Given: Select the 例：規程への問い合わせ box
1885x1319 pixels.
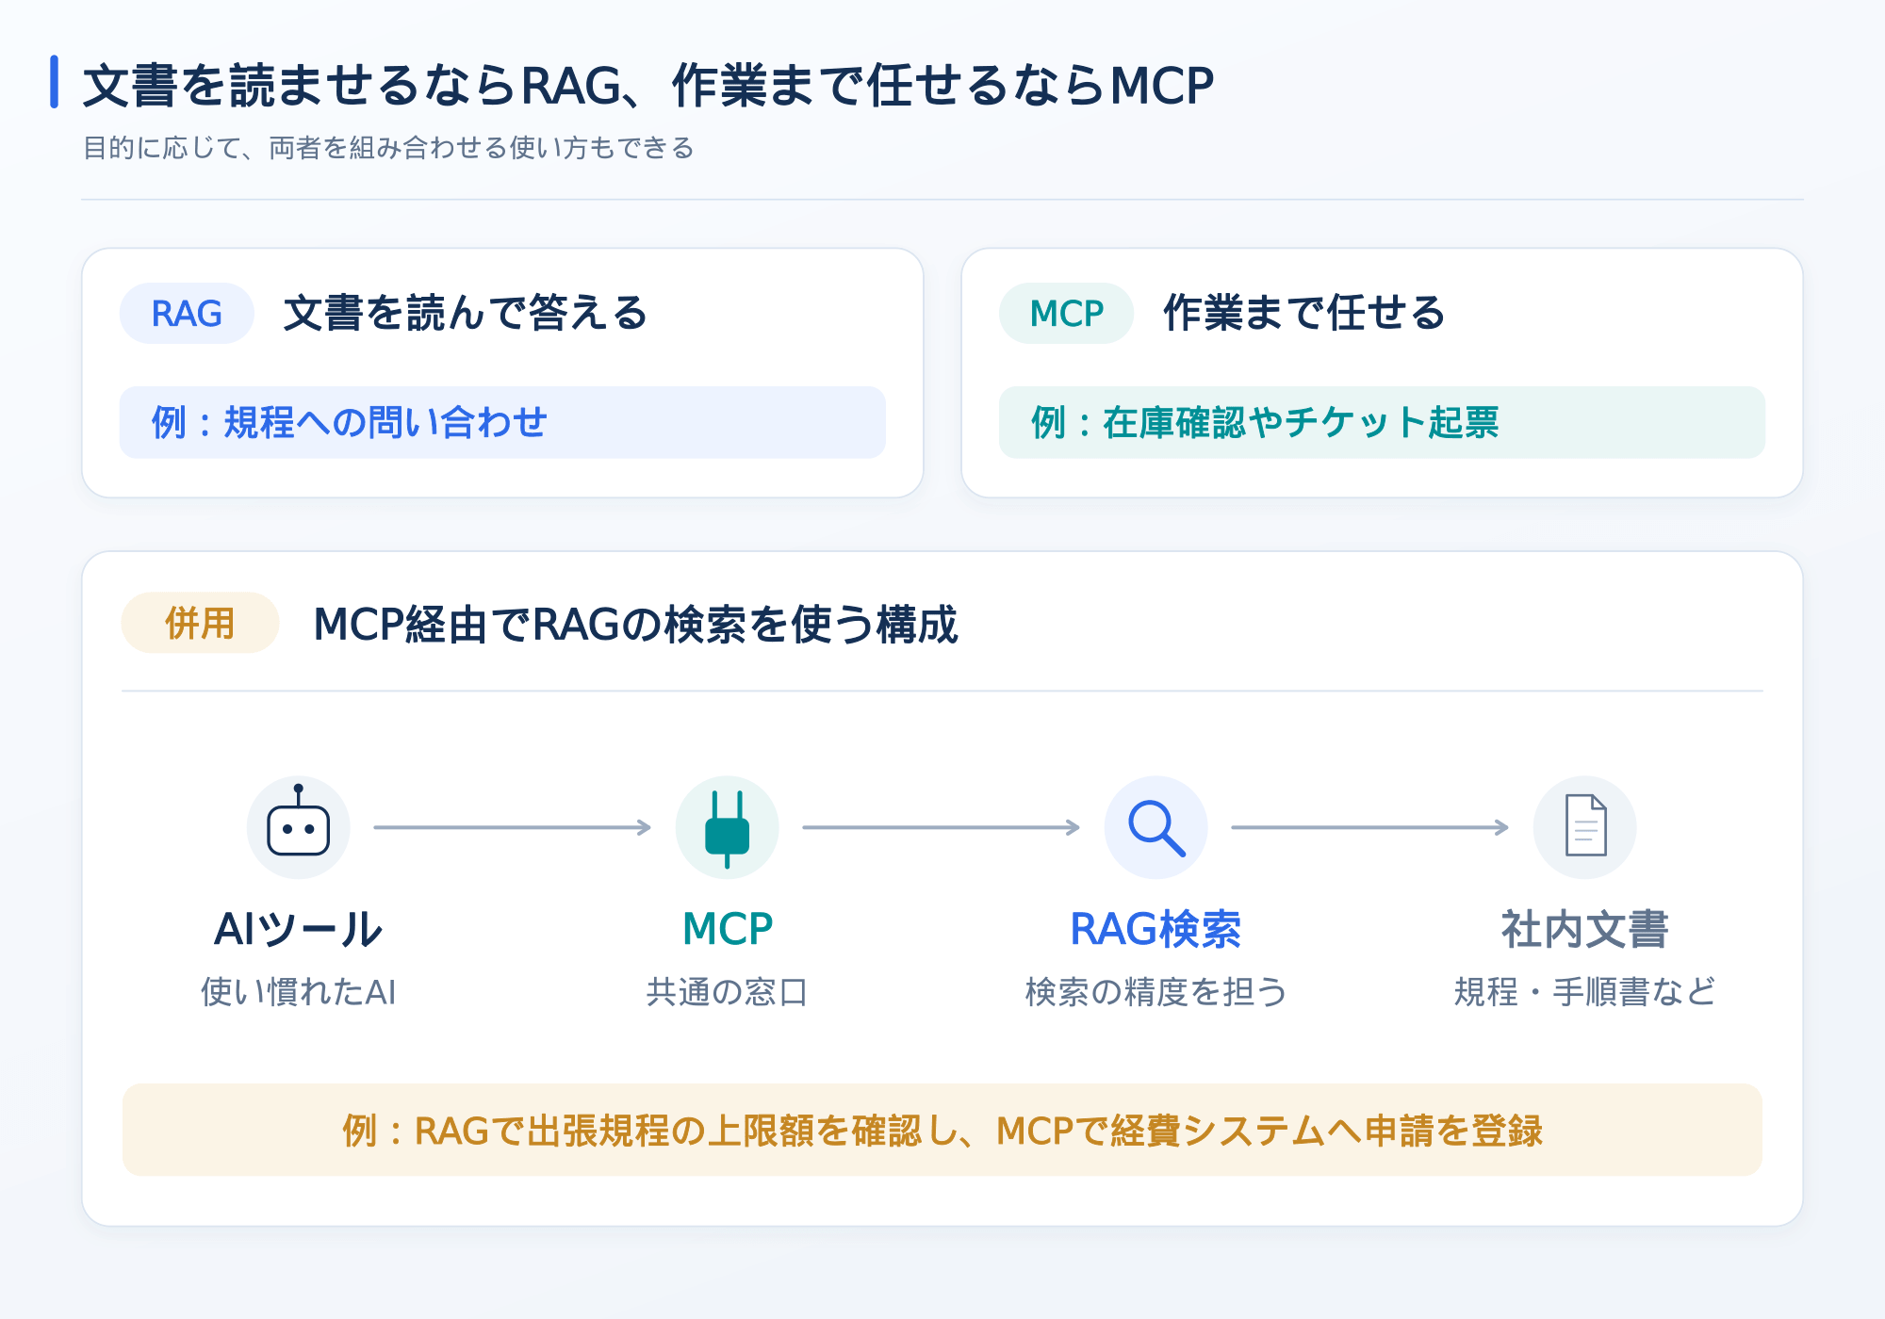Looking at the screenshot, I should tap(502, 422).
